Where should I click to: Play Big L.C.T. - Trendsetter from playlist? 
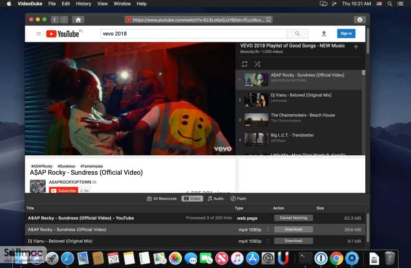(299, 140)
